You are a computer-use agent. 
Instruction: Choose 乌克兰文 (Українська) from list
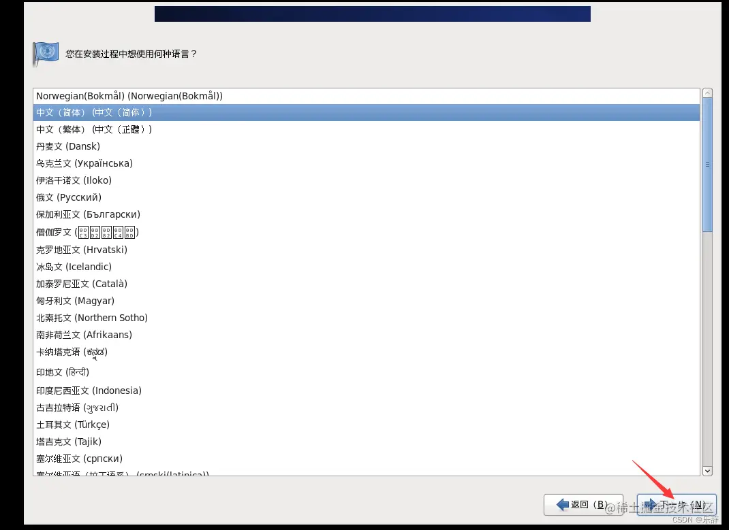(367, 163)
